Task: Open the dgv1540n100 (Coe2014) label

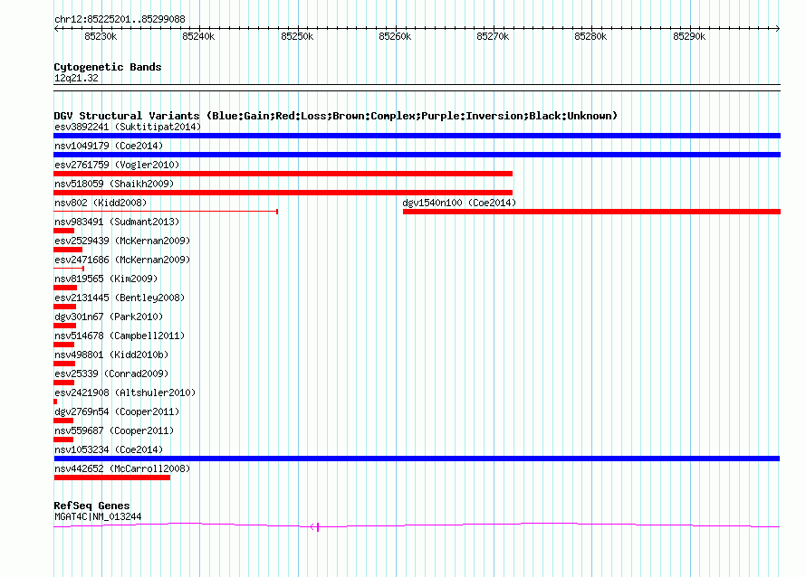Action: coord(459,203)
